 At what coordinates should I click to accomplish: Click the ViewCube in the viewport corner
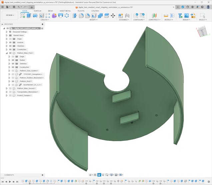(202, 32)
